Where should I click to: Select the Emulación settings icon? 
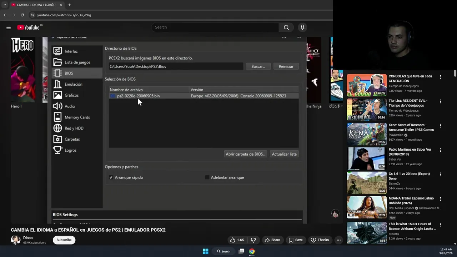coord(57,84)
